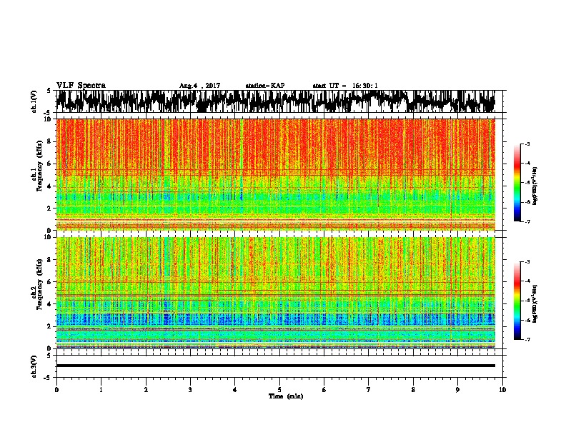Click the ch.1 spectrogram "8" frequency tick
566x437 pixels.
pos(50,141)
